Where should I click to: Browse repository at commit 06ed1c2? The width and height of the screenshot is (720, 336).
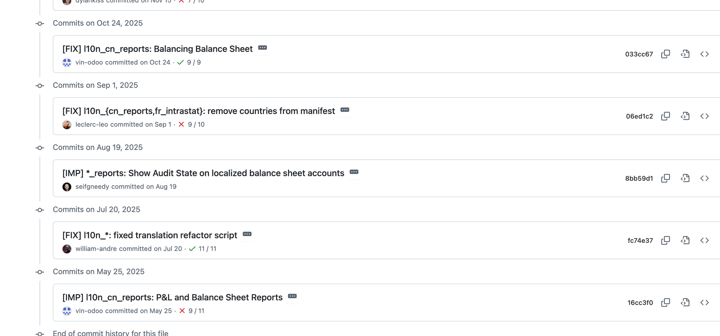(704, 116)
